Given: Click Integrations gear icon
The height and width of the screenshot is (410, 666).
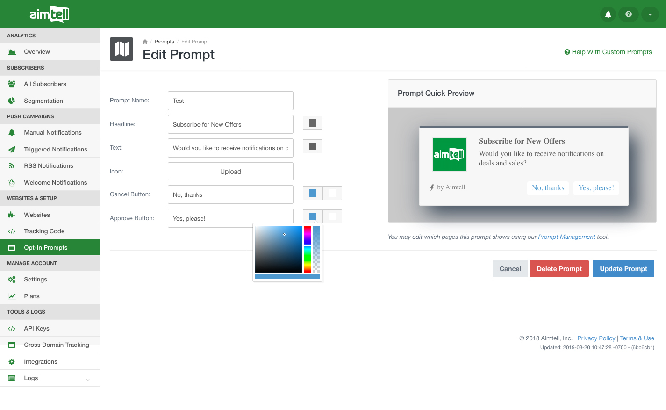Looking at the screenshot, I should (12, 362).
